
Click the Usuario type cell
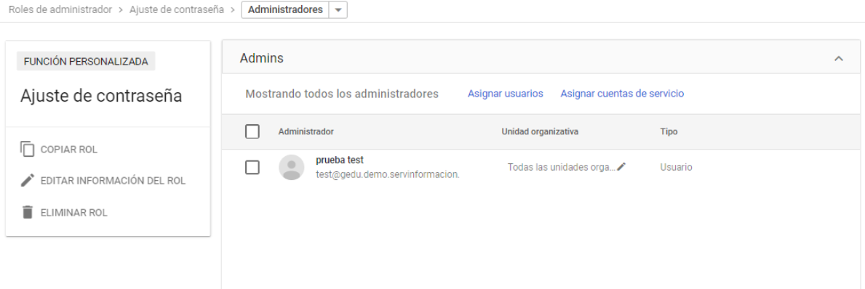[x=676, y=167]
